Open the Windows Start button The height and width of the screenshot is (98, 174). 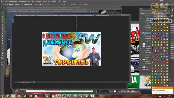tap(2, 96)
